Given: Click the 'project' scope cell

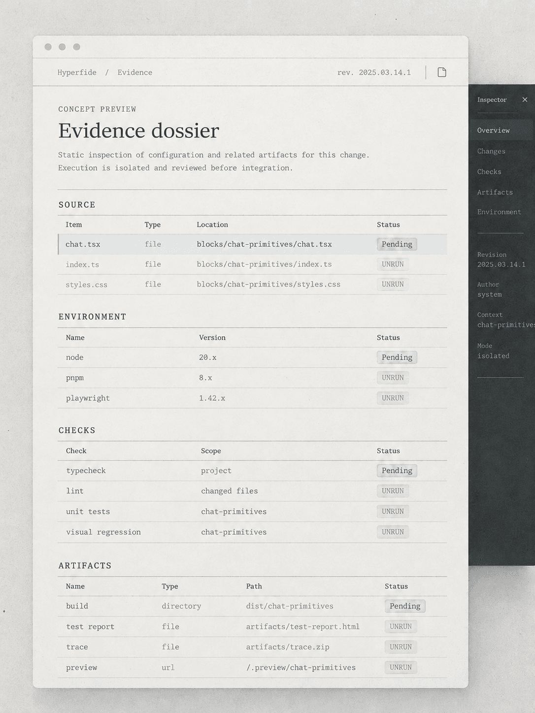Looking at the screenshot, I should click(216, 471).
